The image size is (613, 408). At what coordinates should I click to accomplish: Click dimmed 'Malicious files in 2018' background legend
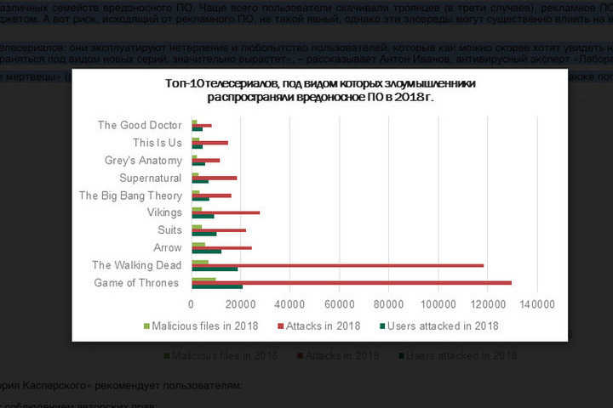pos(221,355)
